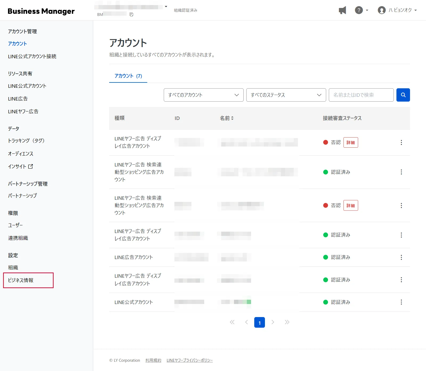Click the last-page double arrow in pagination
Viewport: 426px width, 371px height.
click(x=287, y=322)
